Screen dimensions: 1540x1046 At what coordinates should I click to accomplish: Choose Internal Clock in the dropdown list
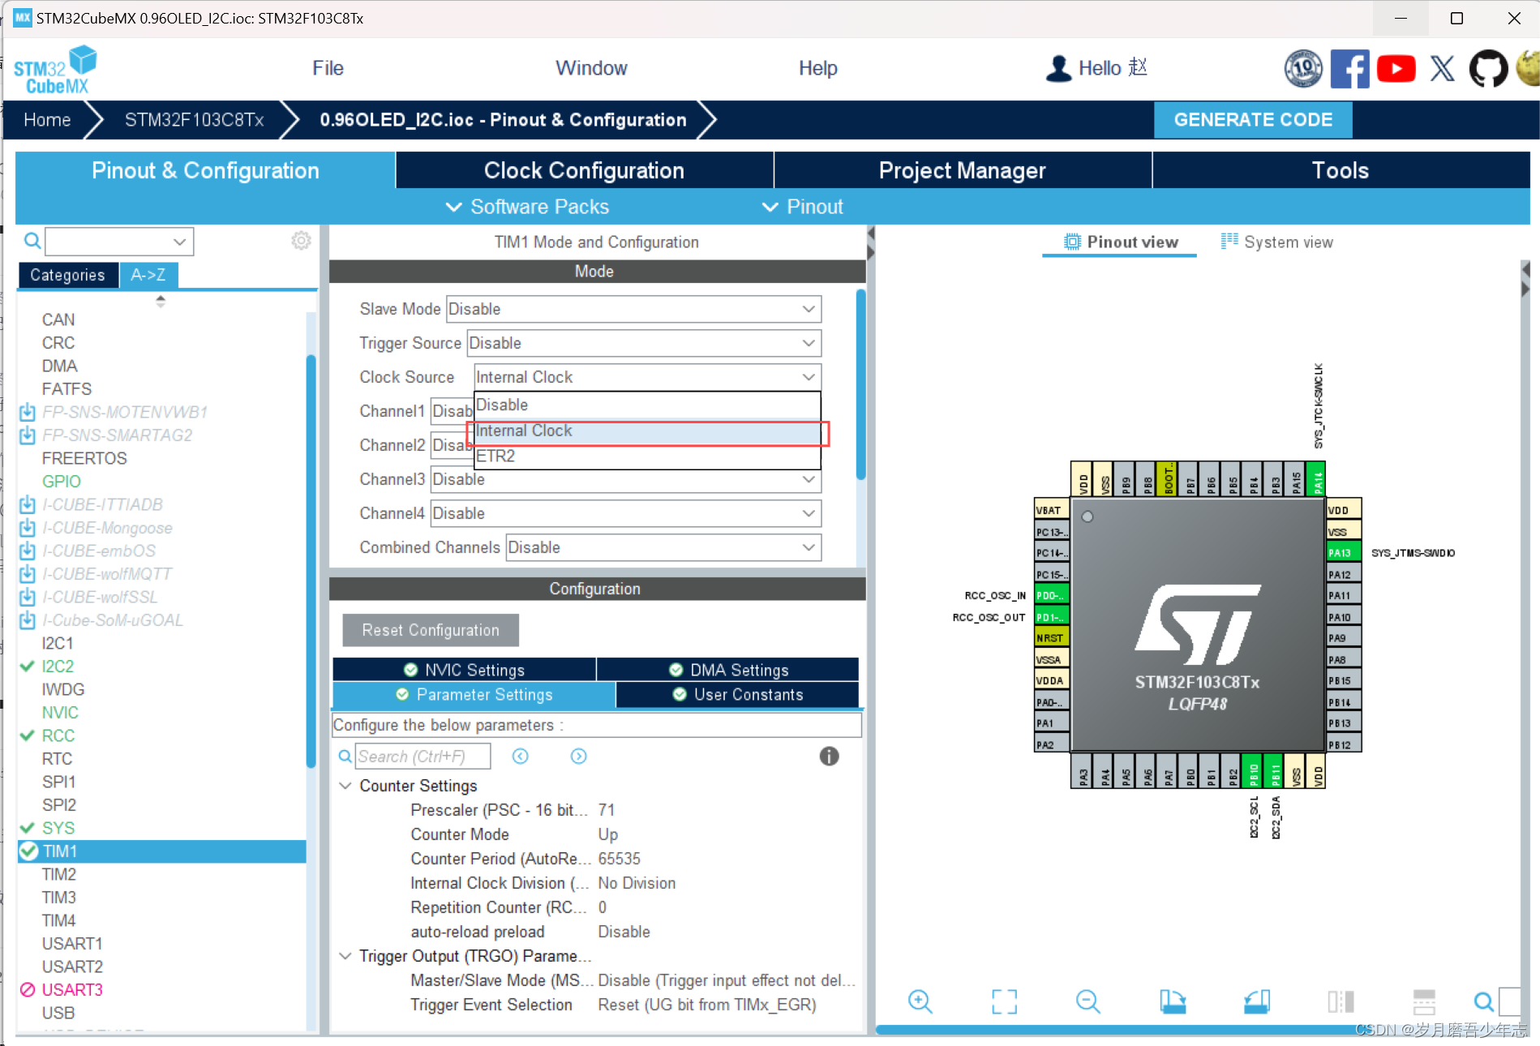647,431
